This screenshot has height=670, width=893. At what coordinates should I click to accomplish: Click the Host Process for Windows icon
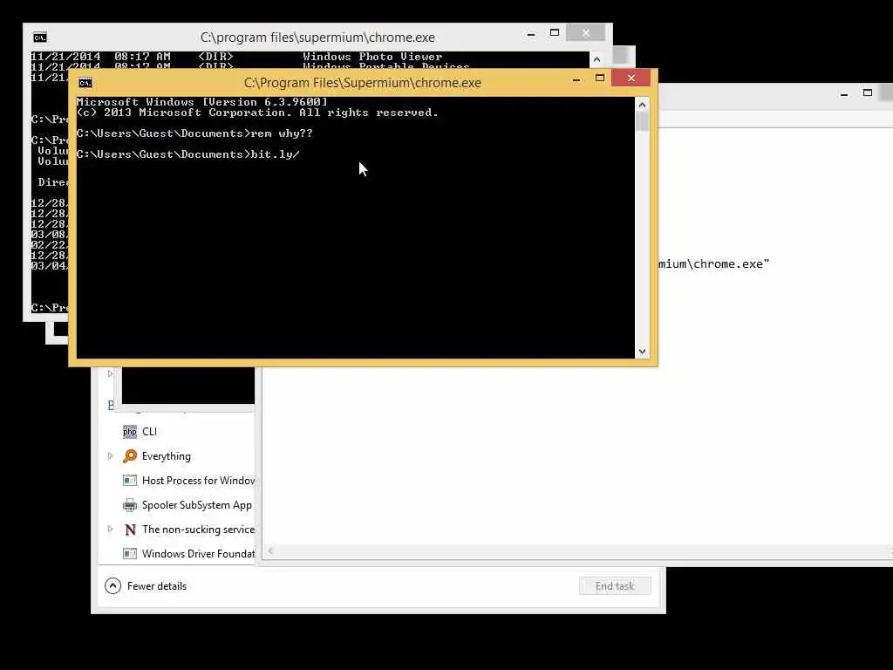[130, 481]
